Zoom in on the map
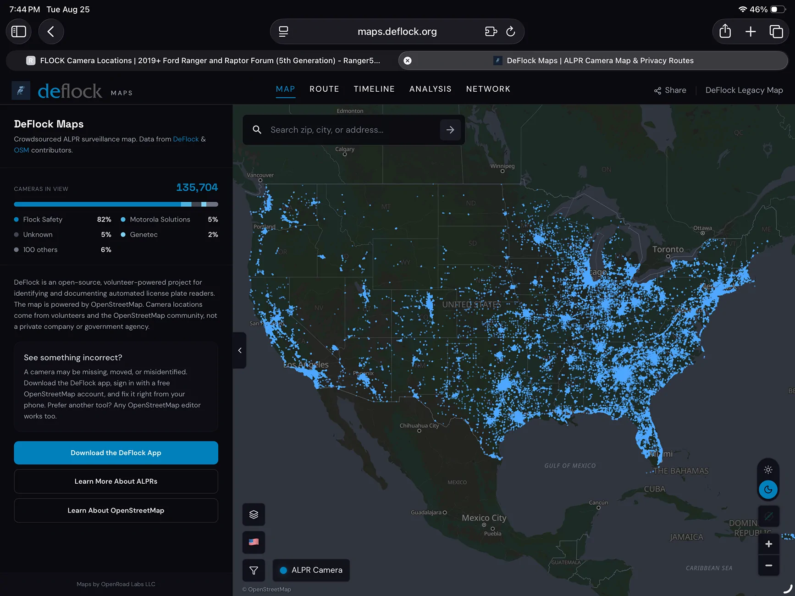The width and height of the screenshot is (795, 596). [x=769, y=544]
